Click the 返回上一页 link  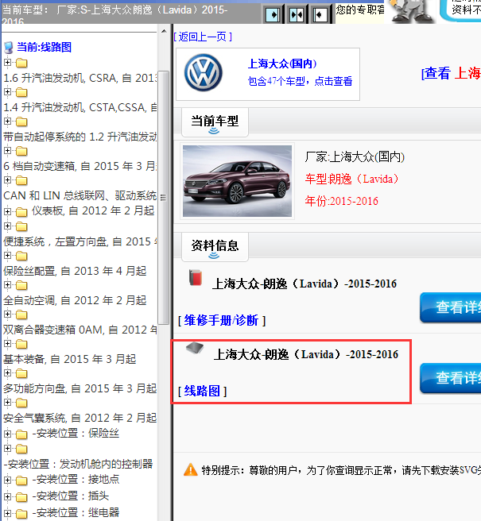click(203, 37)
